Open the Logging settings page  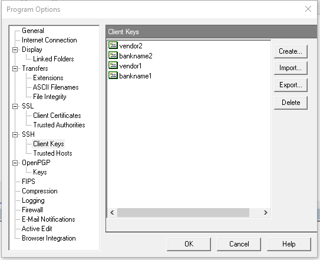point(33,200)
